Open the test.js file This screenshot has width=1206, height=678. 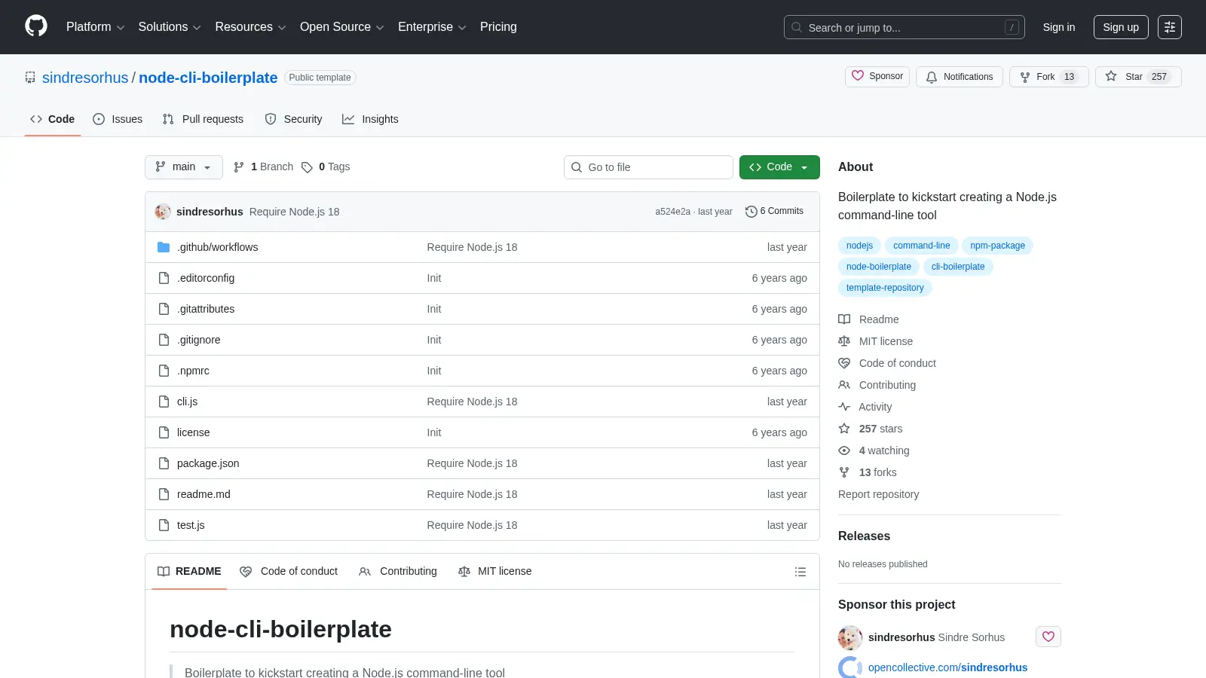[x=191, y=525]
